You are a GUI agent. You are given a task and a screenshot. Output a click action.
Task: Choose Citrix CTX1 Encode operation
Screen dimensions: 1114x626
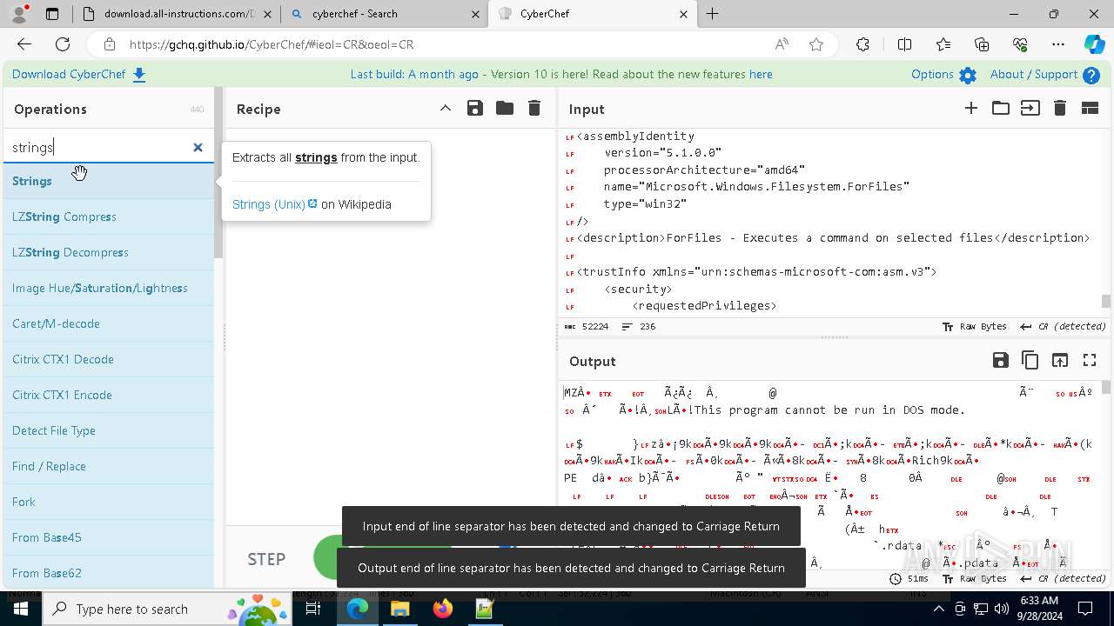click(109, 395)
